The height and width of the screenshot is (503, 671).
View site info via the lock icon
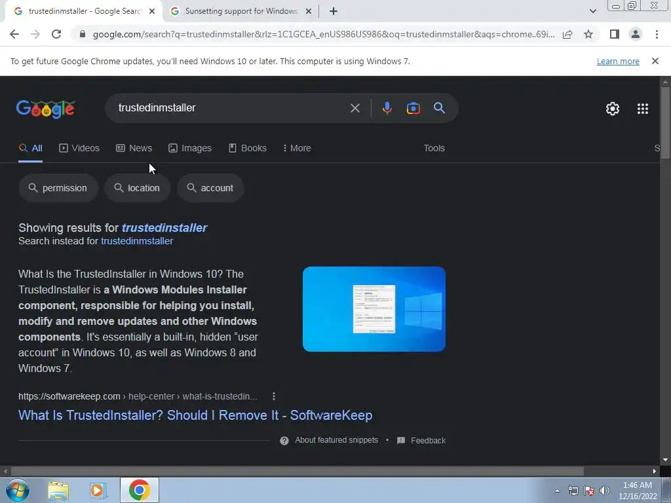83,34
